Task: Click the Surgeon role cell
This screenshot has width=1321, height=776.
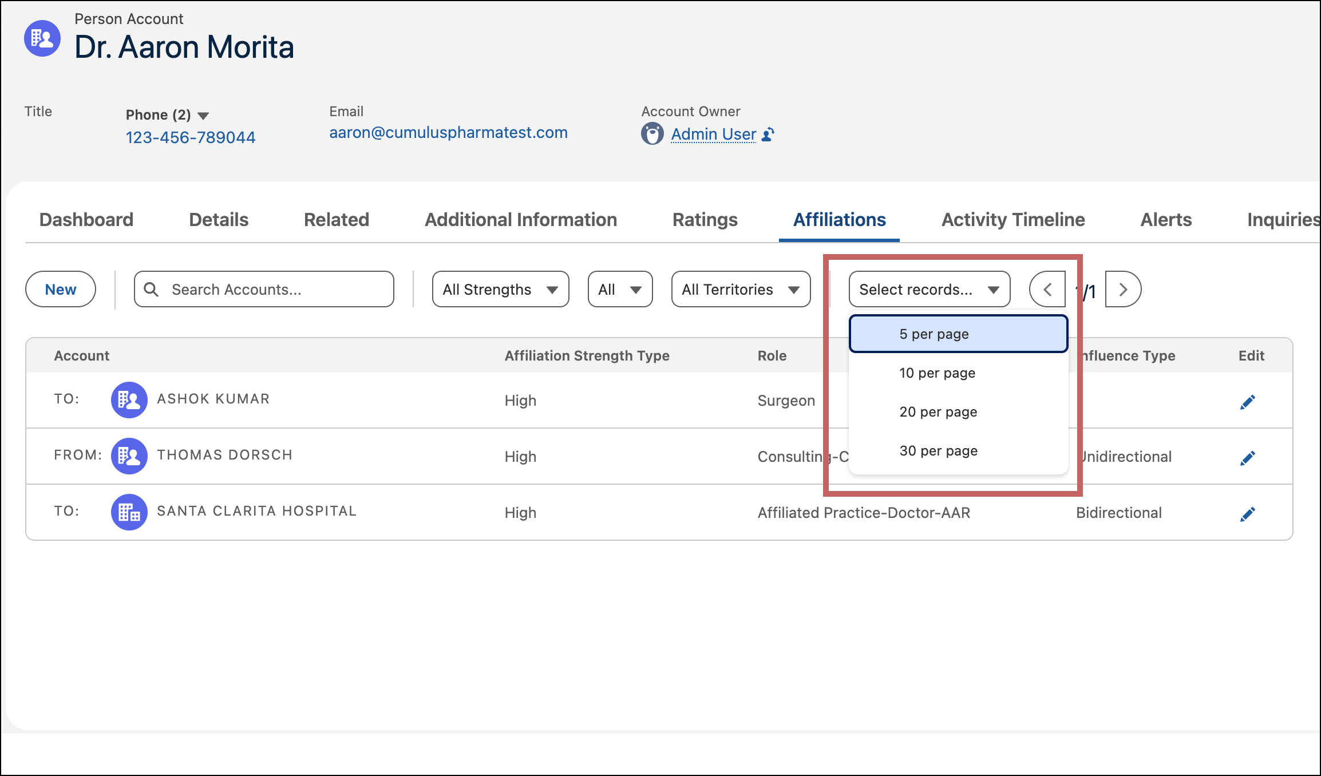Action: [x=786, y=401]
